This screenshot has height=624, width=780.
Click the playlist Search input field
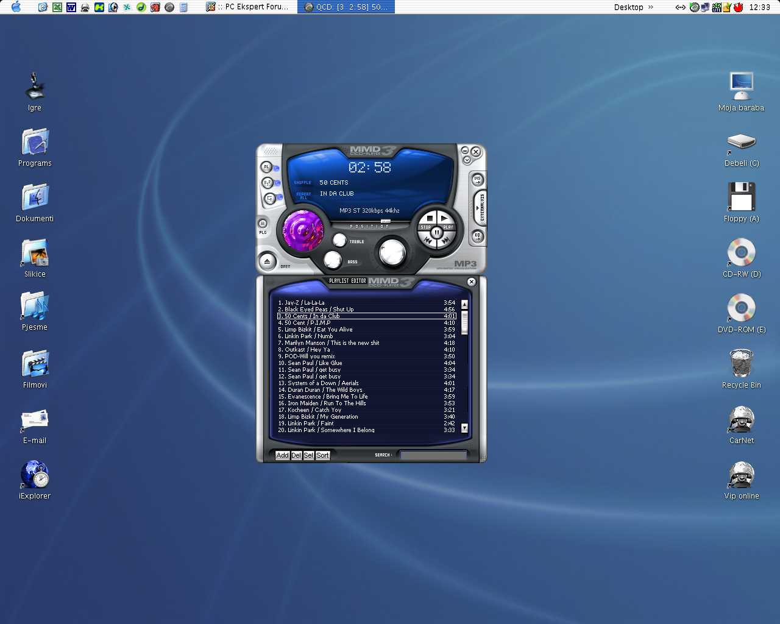(433, 455)
